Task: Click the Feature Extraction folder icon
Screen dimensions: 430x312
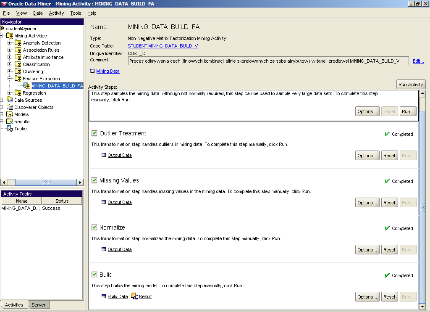Action: [18, 79]
